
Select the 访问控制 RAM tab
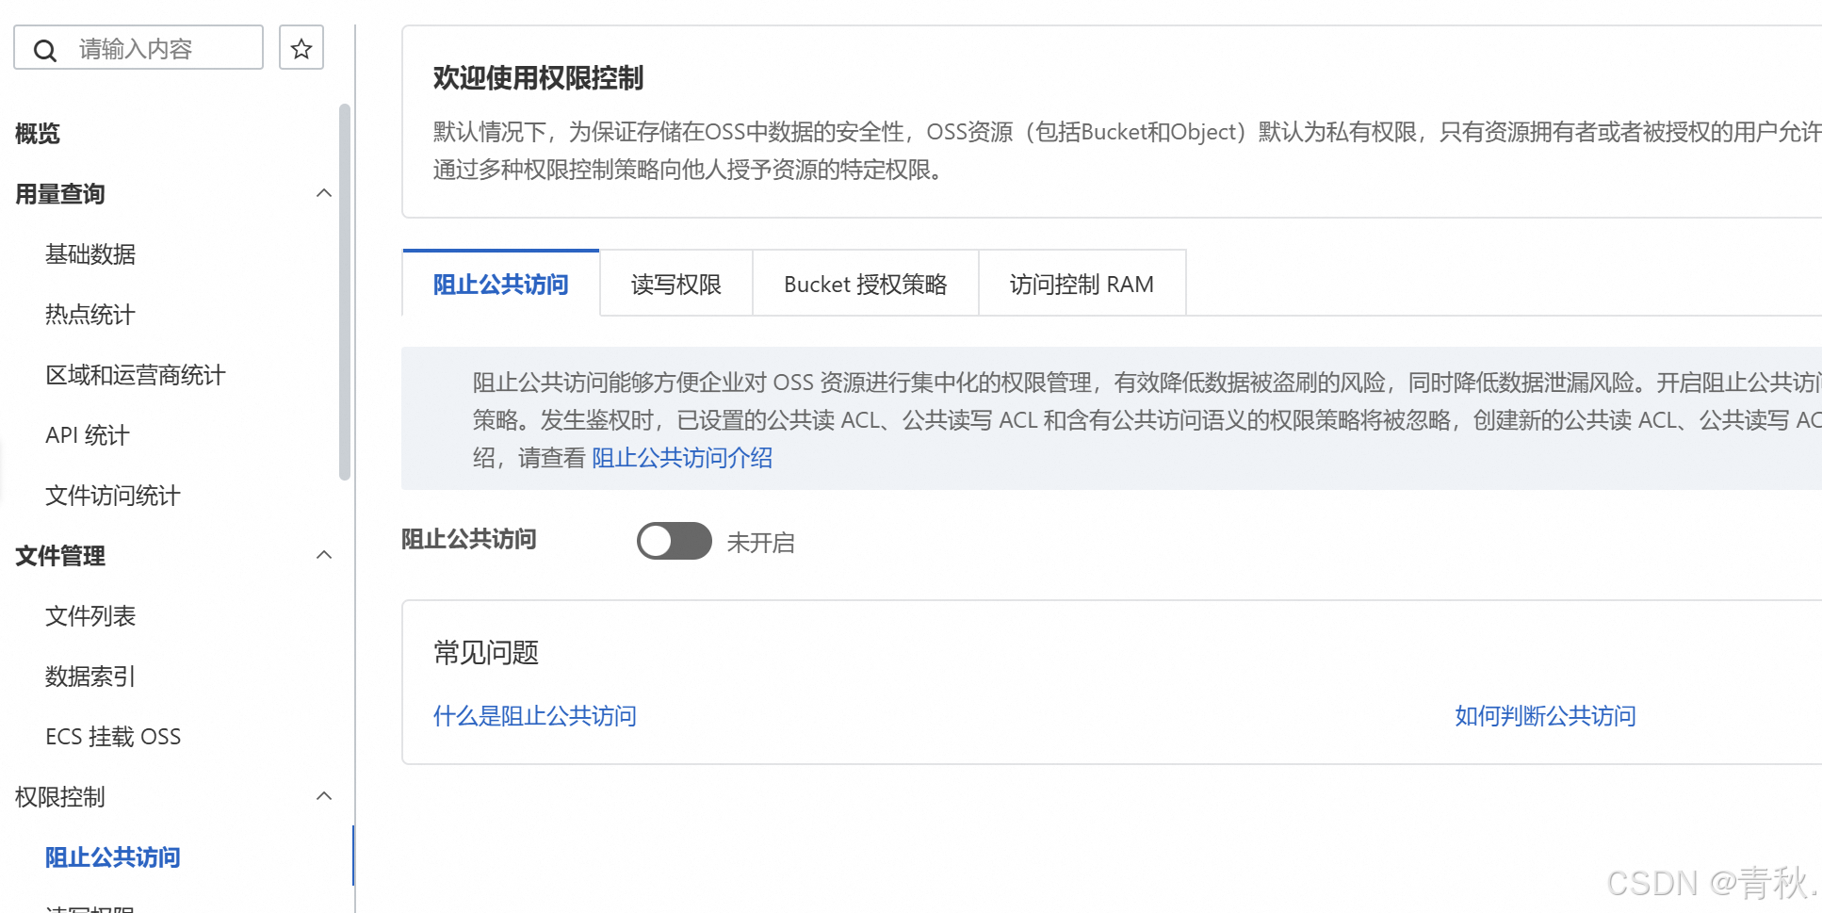[x=1081, y=285]
